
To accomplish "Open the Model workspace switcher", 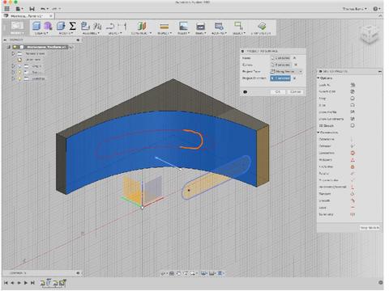I will pos(17,27).
